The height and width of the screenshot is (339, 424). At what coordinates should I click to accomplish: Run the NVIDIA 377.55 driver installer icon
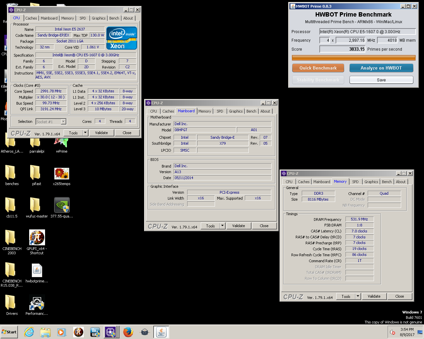pyautogui.click(x=62, y=208)
